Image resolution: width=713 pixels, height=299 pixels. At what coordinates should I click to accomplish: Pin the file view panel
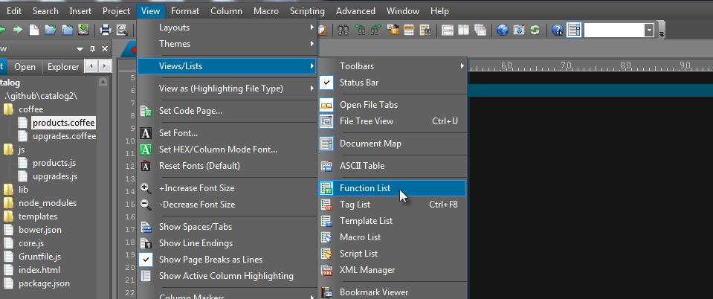93,49
